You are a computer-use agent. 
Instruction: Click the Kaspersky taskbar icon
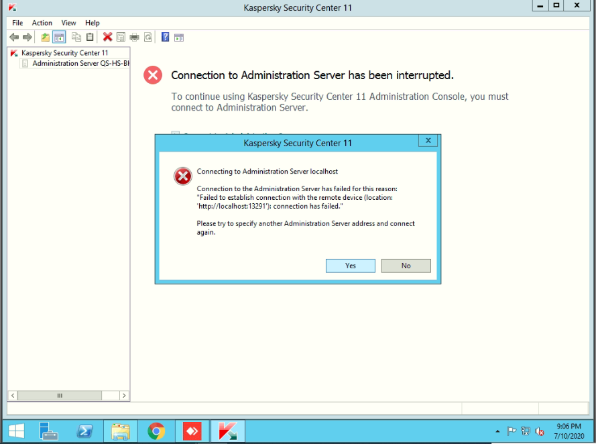point(228,431)
